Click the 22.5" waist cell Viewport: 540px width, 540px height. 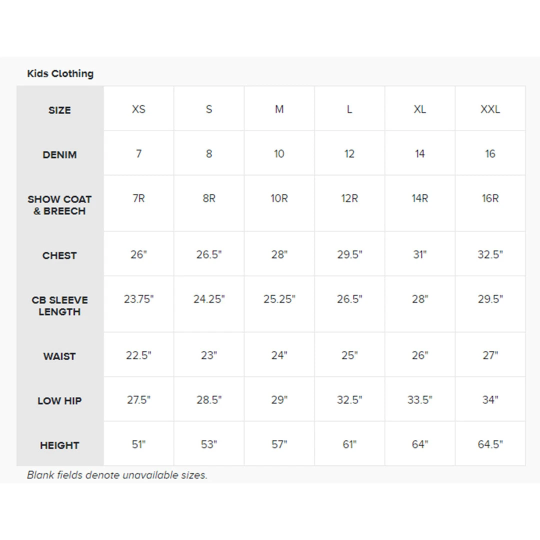pos(138,355)
